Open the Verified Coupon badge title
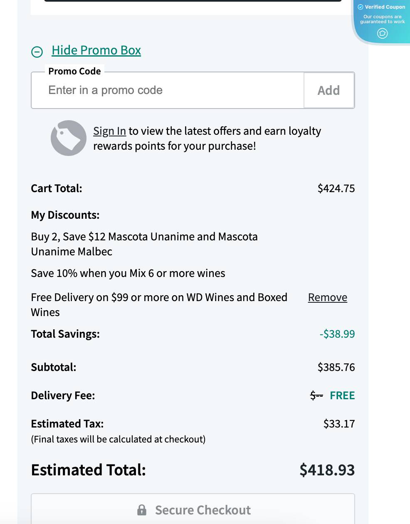 (x=385, y=7)
